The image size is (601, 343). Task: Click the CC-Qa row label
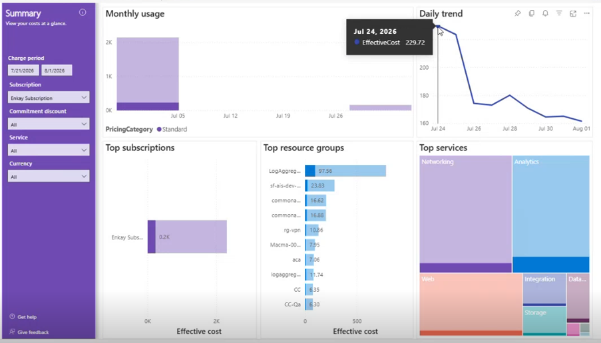[x=292, y=304]
